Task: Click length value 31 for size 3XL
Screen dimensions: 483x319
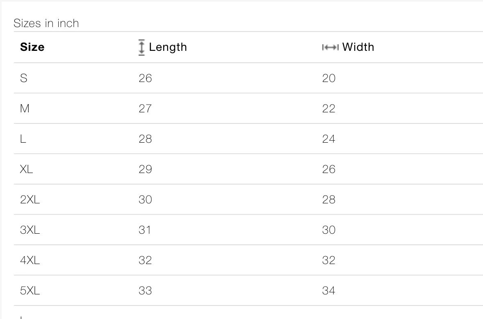Action: pyautogui.click(x=145, y=230)
